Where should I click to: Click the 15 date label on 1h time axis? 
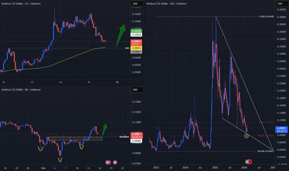click(x=89, y=82)
